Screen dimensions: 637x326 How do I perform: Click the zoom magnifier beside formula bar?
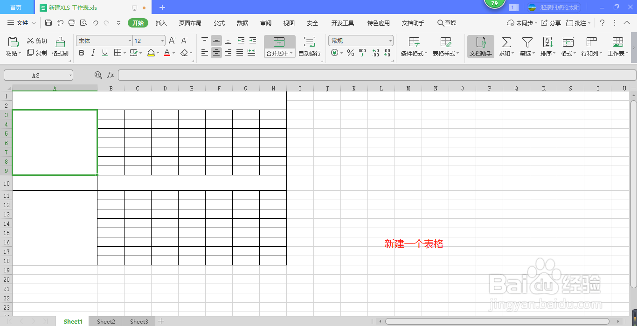(98, 75)
